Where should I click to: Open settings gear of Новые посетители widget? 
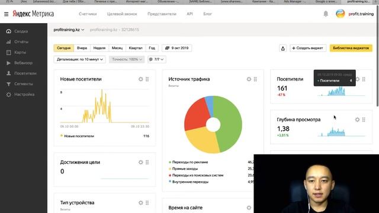[141, 79]
